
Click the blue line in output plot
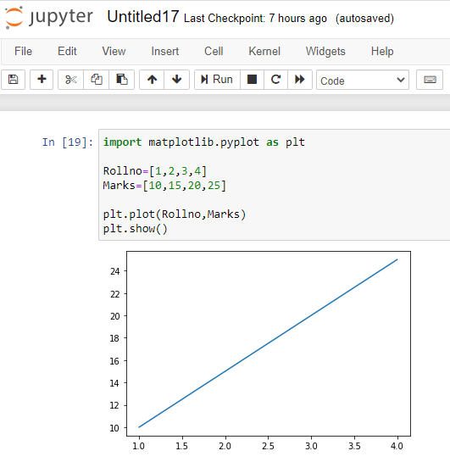coord(268,343)
